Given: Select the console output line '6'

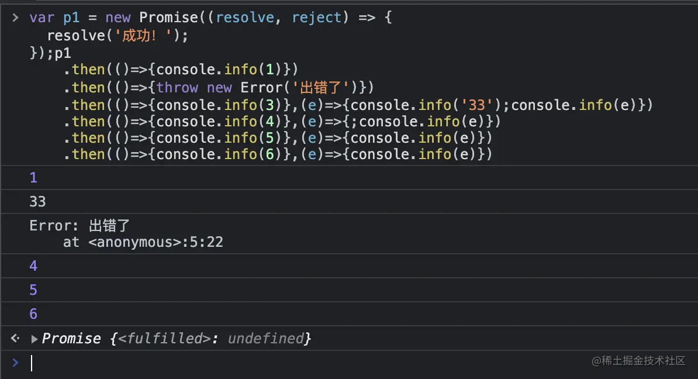Looking at the screenshot, I should tap(33, 314).
